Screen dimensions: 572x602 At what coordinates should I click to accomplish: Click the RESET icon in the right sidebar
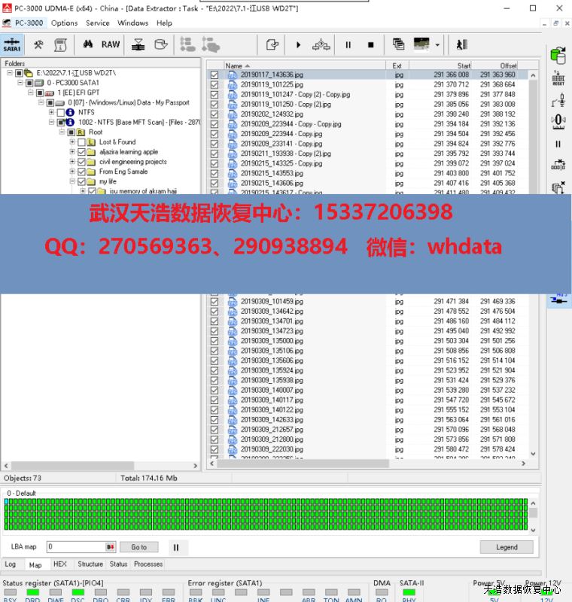558,78
